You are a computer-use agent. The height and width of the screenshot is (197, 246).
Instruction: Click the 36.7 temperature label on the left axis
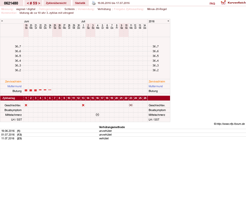click(x=18, y=46)
